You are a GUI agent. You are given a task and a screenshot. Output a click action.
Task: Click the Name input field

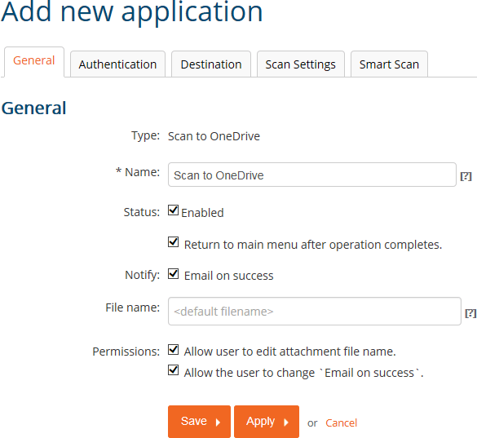[312, 175]
